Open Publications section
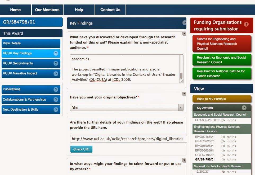This screenshot has height=175, width=255. click(31, 89)
